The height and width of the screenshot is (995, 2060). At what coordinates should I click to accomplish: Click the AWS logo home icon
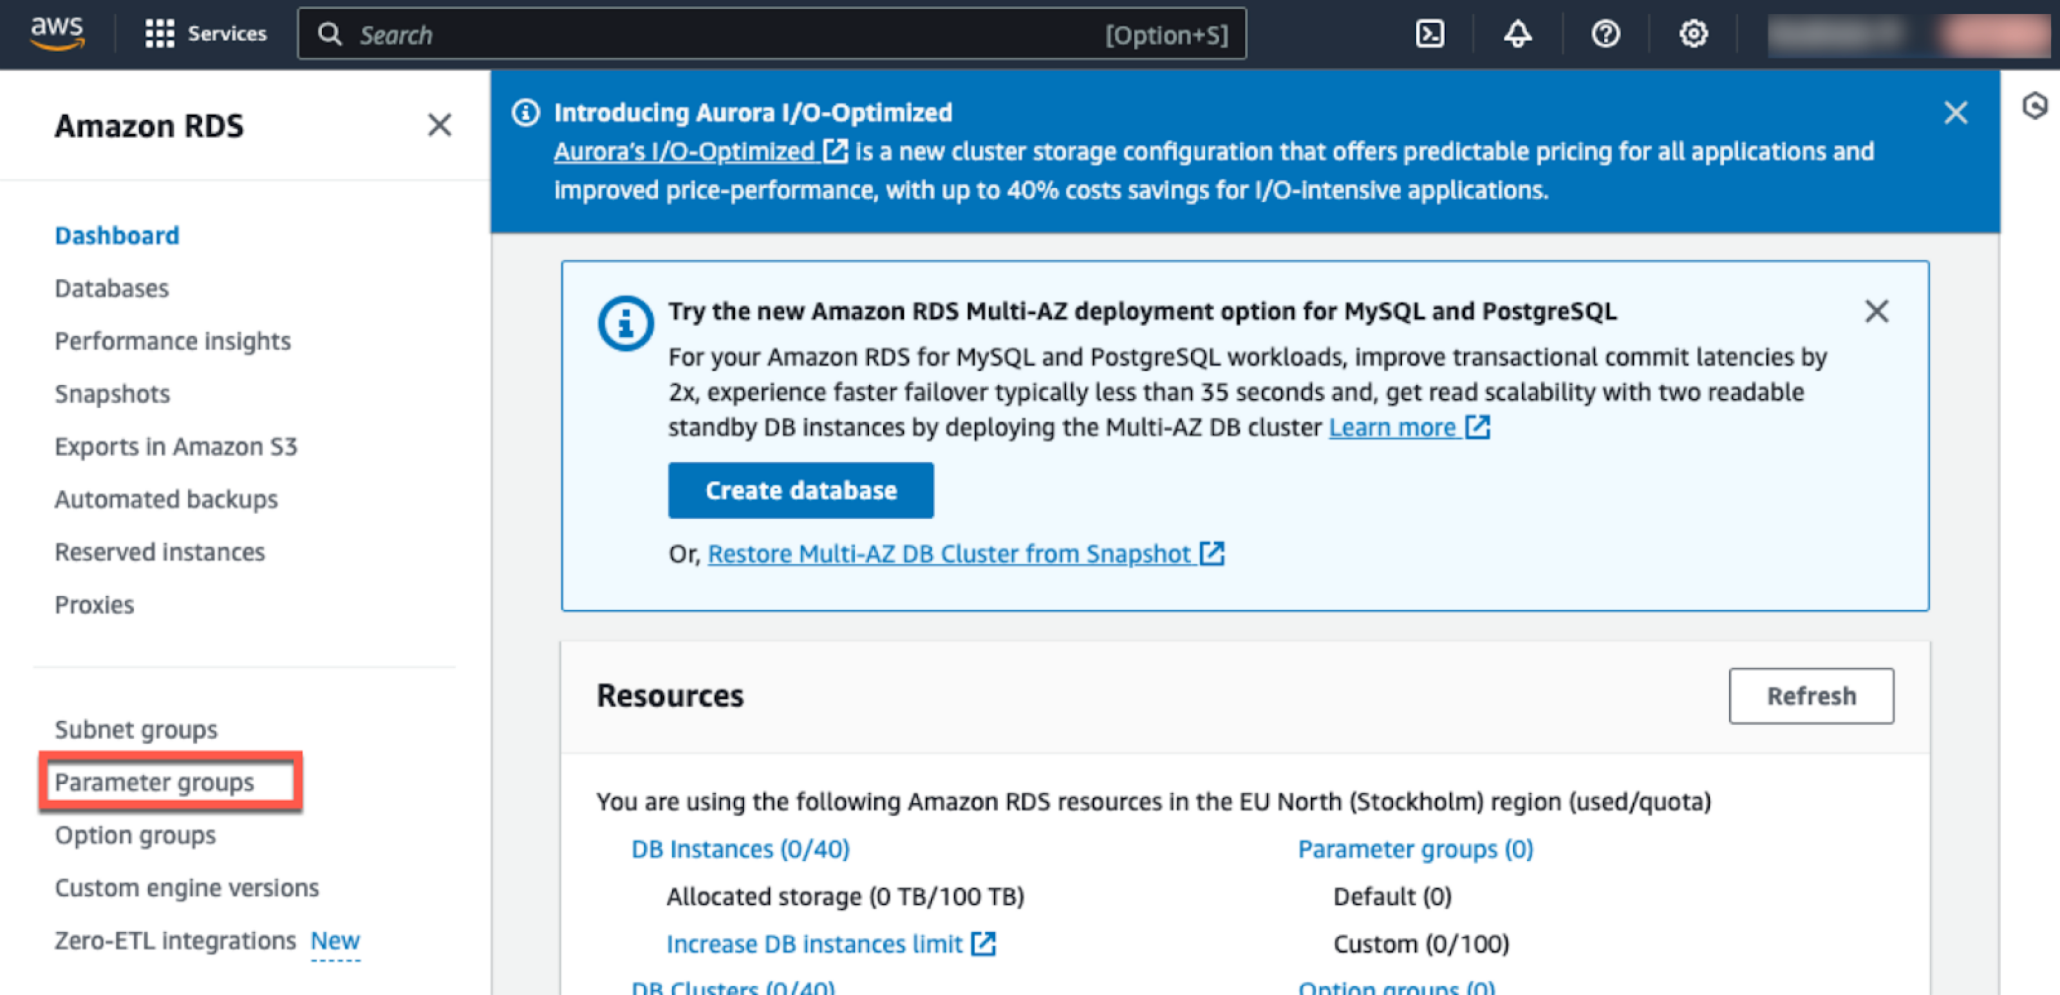pos(57,33)
